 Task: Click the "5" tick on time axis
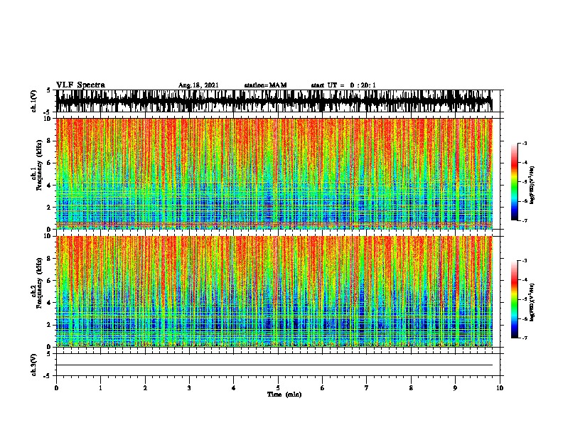(x=278, y=388)
